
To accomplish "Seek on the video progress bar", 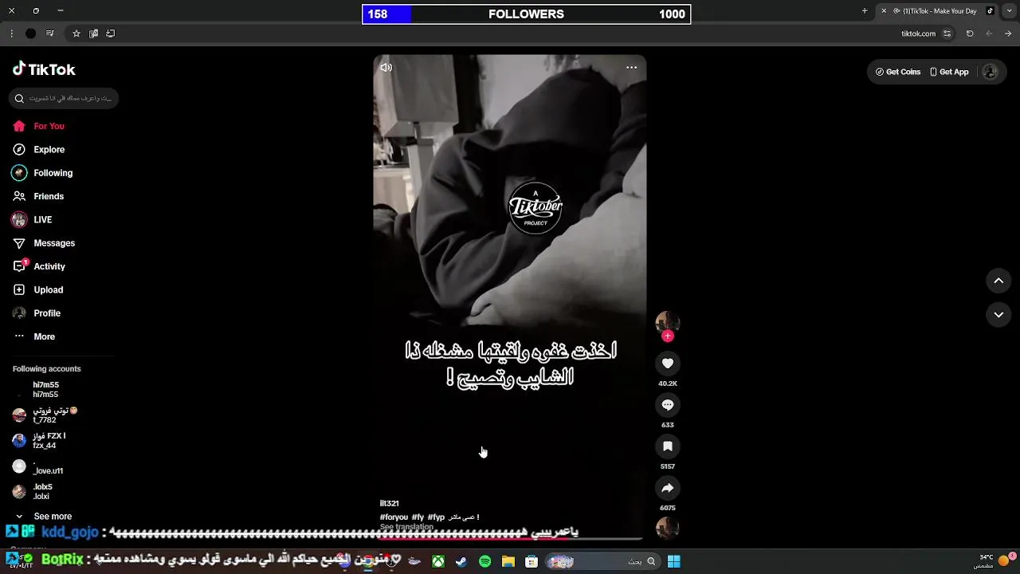I will [x=510, y=539].
